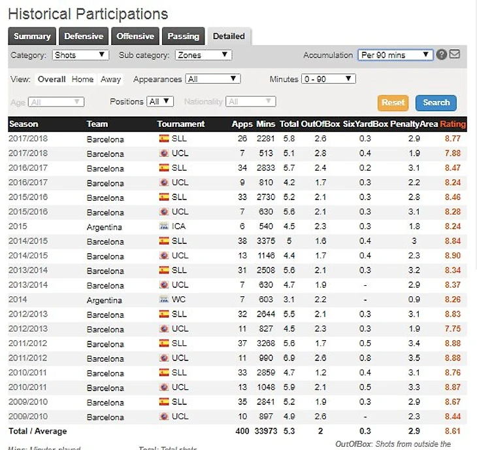This screenshot has height=450, width=477.
Task: Open the Category dropdown showing Shots
Action: [x=80, y=55]
